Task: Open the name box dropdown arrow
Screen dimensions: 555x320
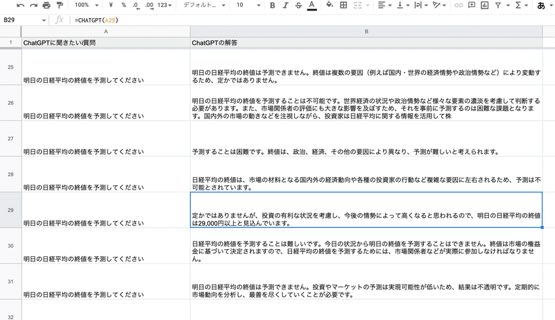Action: pos(44,21)
